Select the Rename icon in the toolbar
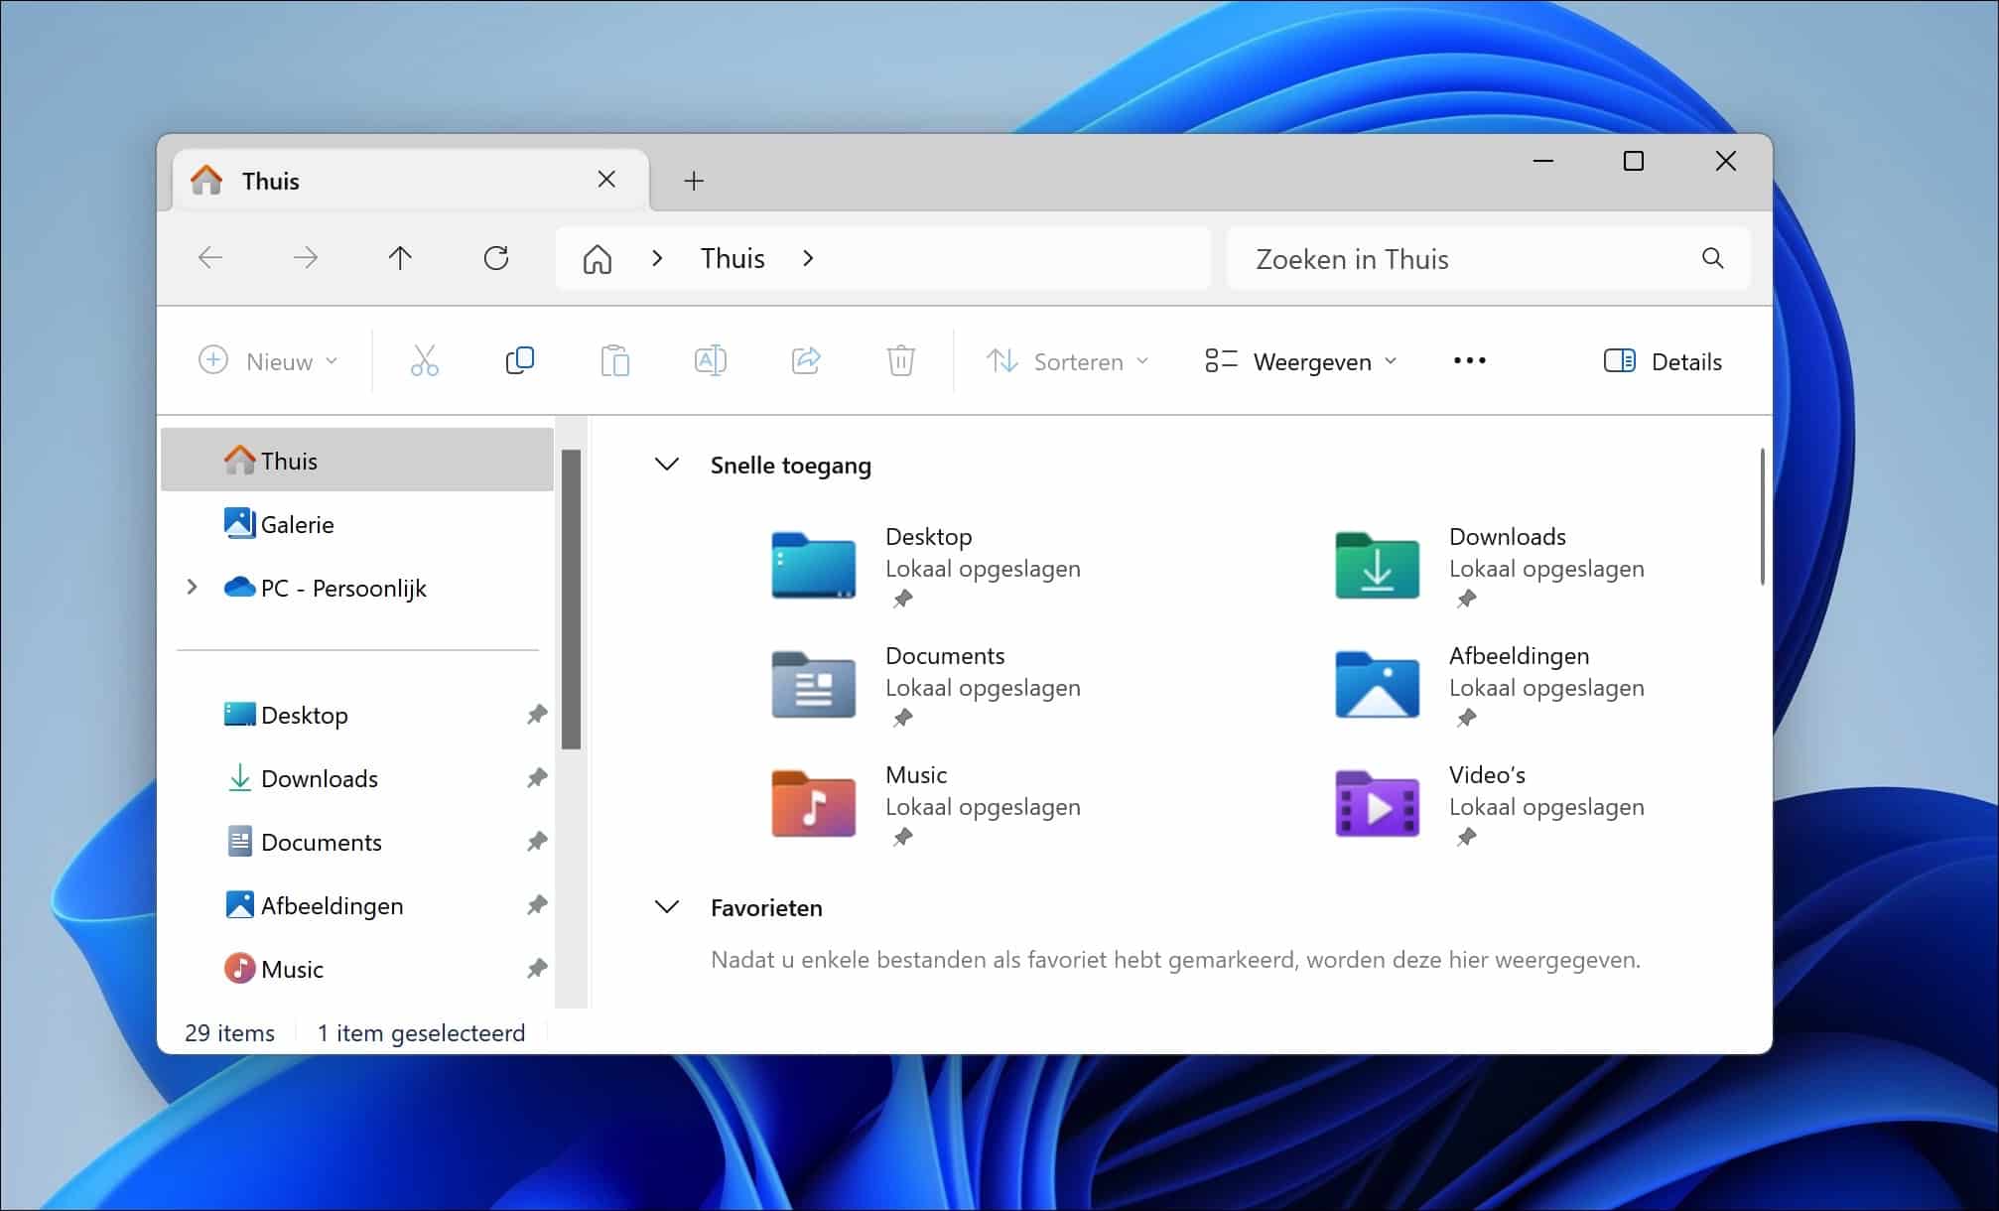This screenshot has height=1211, width=1999. click(710, 360)
